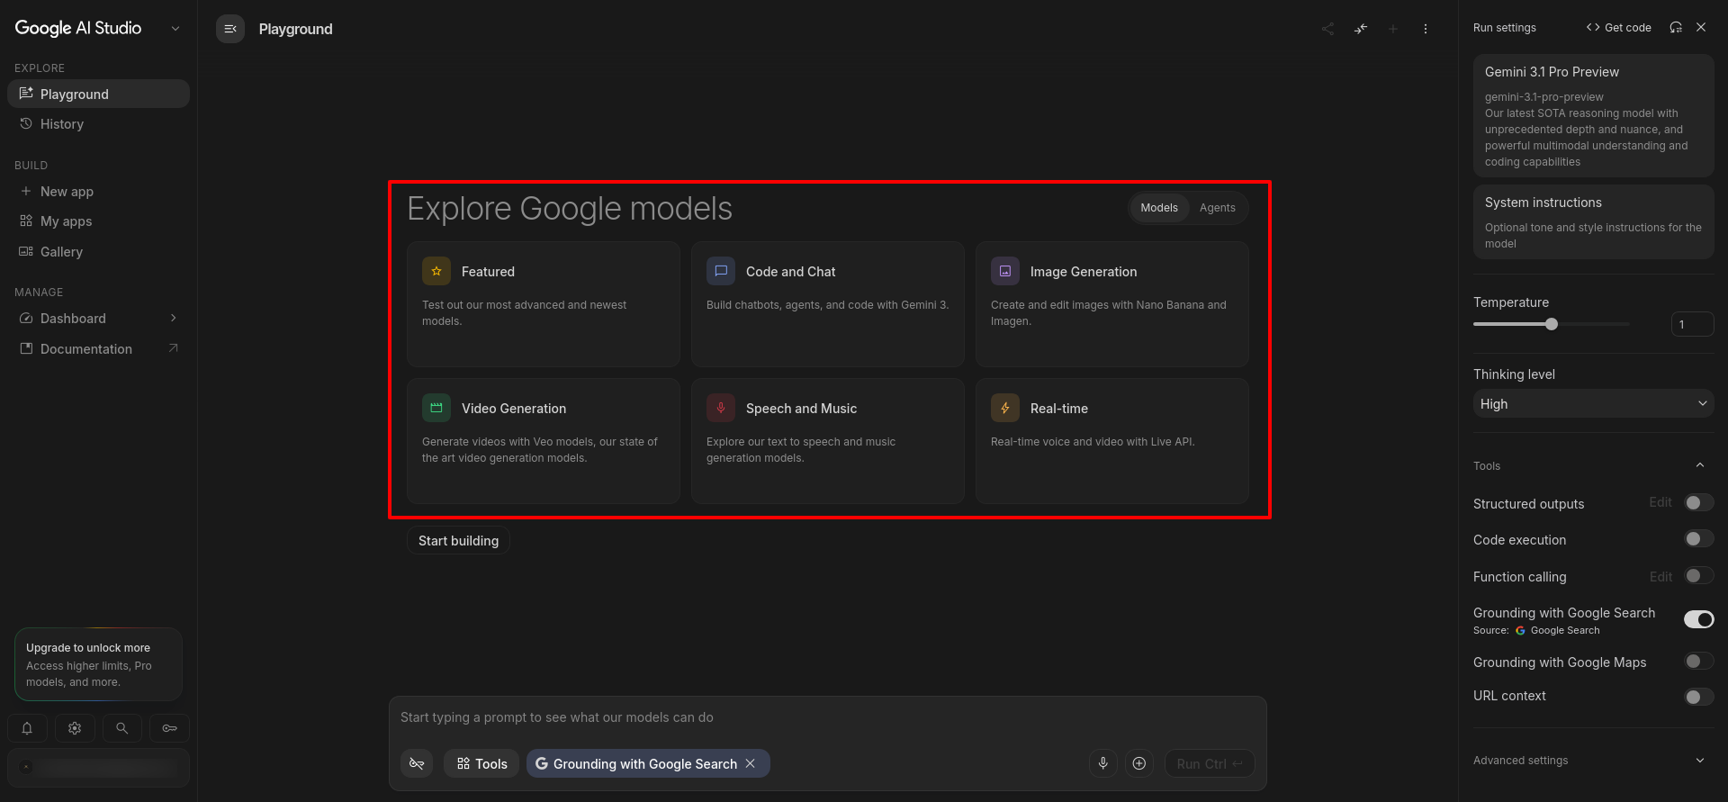This screenshot has height=802, width=1728.
Task: Click the add media plus circle icon
Action: (1139, 763)
